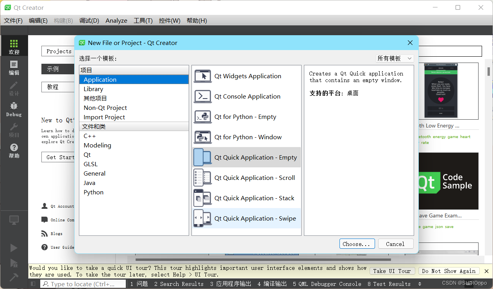Viewport: 493px width, 289px height.
Task: Open the 3 应用程序输出 pane
Action: pyautogui.click(x=230, y=284)
